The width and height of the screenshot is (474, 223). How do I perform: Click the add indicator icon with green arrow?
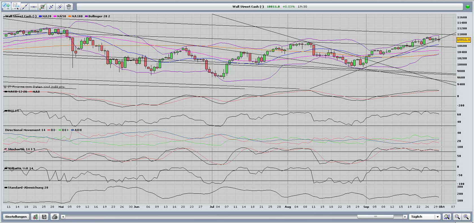pos(7,6)
